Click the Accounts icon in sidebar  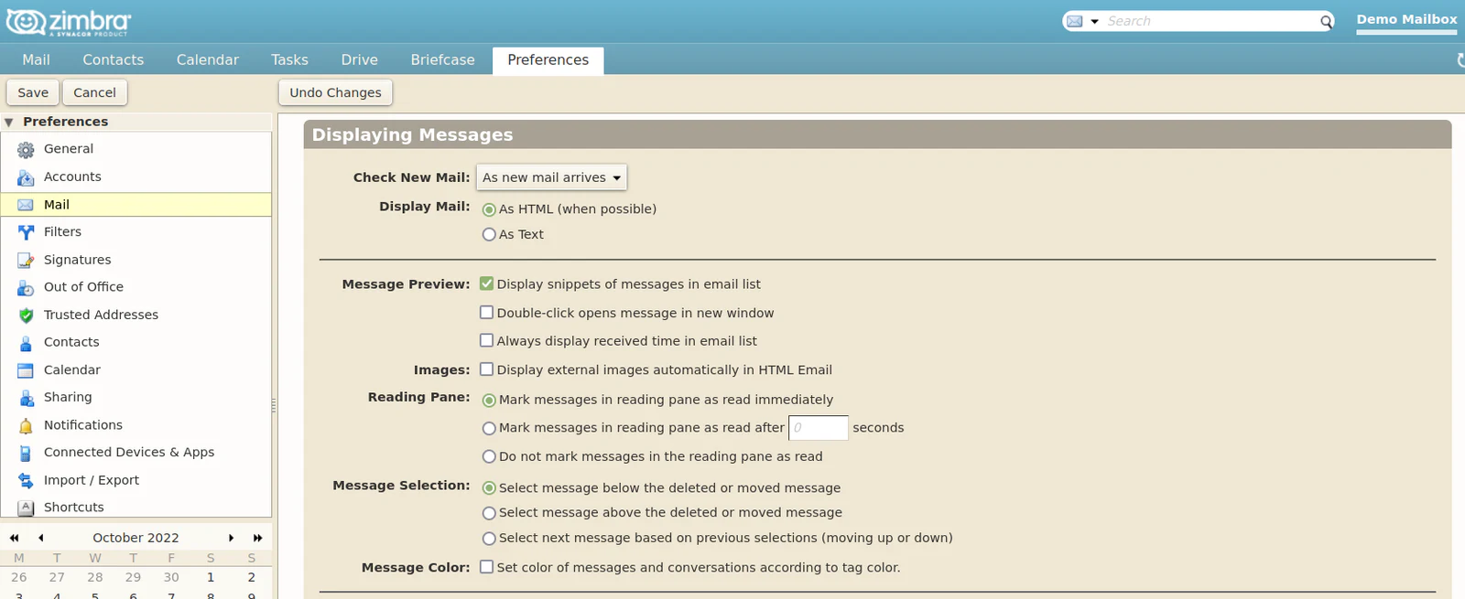click(26, 177)
